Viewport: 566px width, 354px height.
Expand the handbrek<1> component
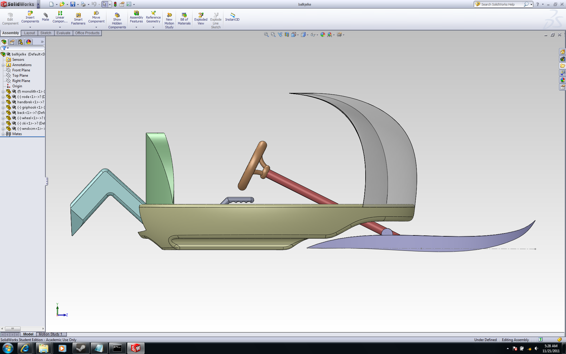(x=3, y=102)
